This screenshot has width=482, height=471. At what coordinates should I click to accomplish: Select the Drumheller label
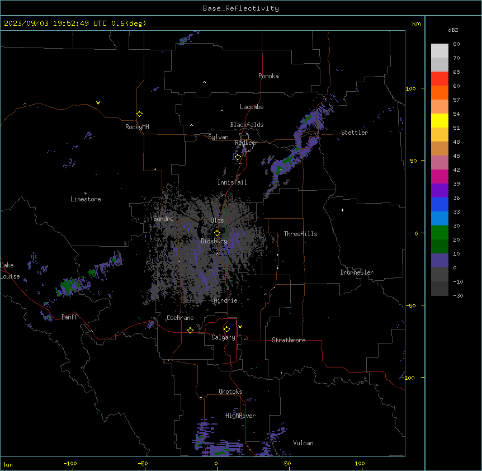357,272
